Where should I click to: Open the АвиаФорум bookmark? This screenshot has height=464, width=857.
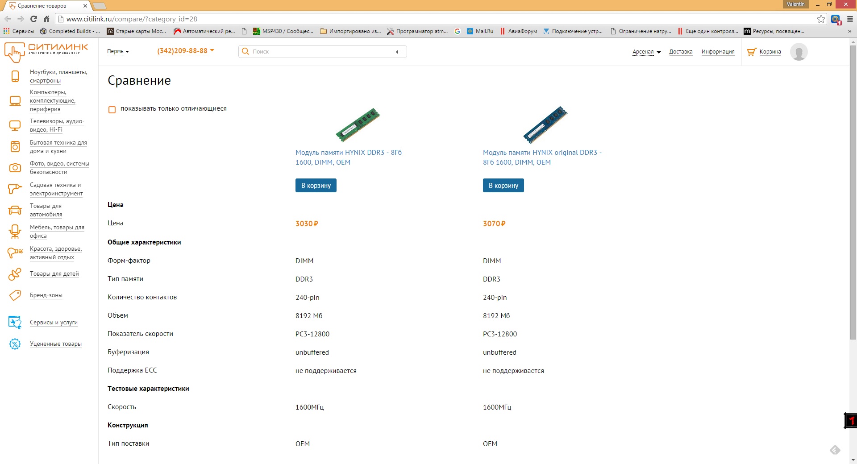click(518, 31)
